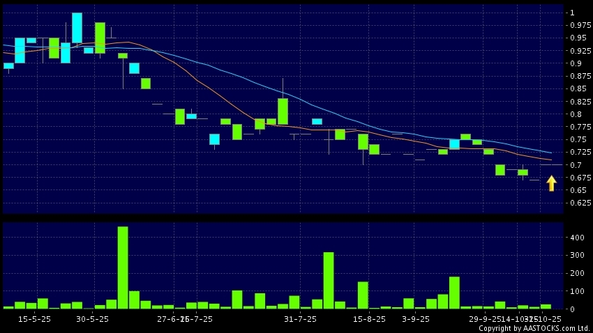Click the 0.85 price axis label
Image resolution: width=593 pixels, height=333 pixels.
point(578,89)
